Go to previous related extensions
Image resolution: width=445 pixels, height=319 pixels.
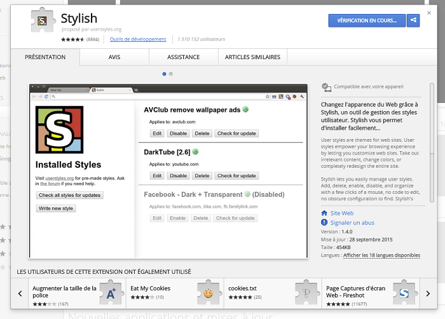[x=20, y=294]
